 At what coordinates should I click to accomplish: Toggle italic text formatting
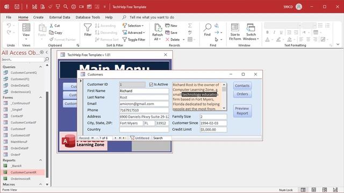[274, 32]
